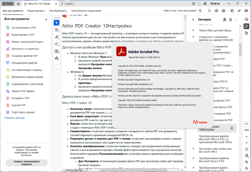Expand the Преобразование файла Microsoft Excel bookmark

coord(193,168)
